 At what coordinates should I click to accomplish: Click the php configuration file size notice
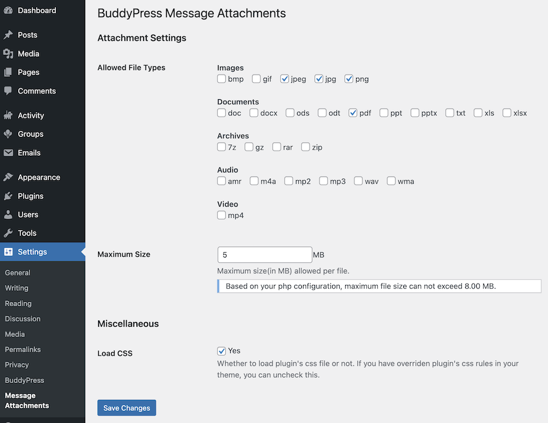coord(379,286)
